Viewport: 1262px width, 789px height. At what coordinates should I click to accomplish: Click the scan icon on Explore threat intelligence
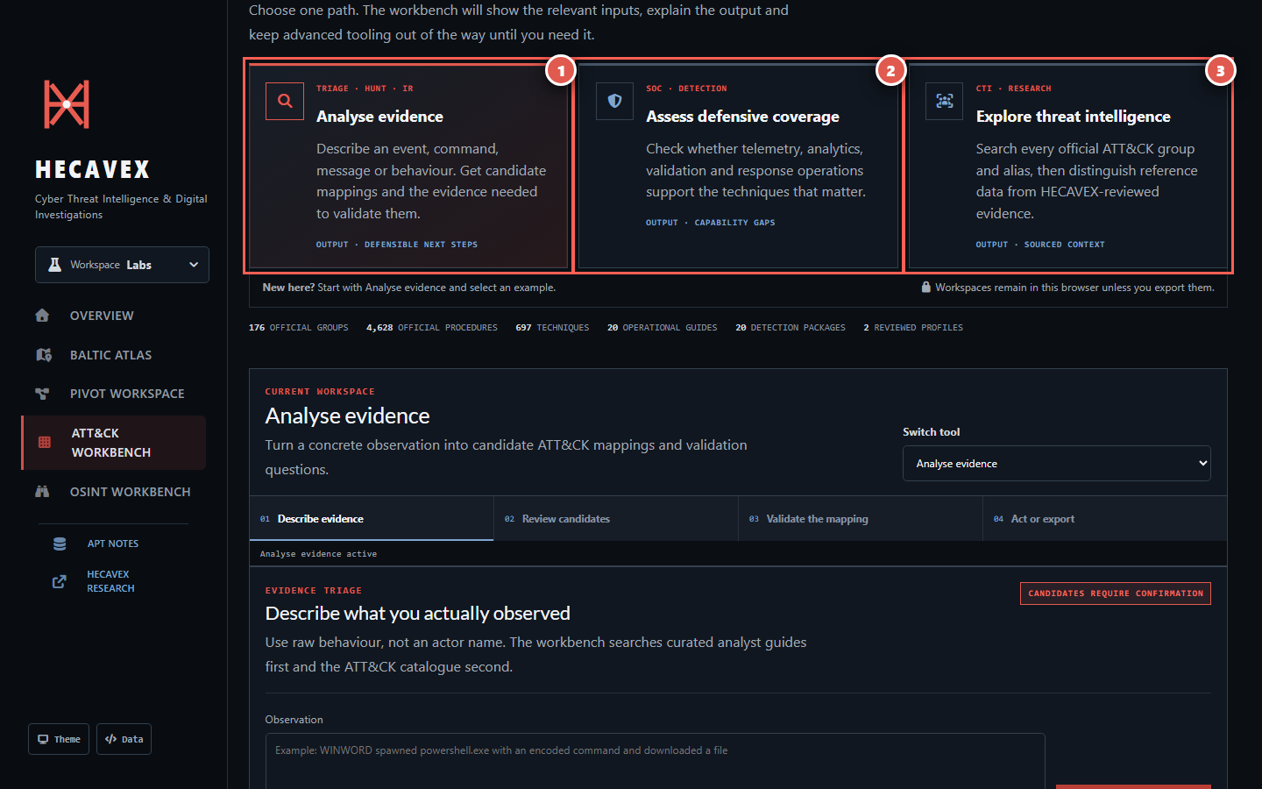tap(944, 101)
